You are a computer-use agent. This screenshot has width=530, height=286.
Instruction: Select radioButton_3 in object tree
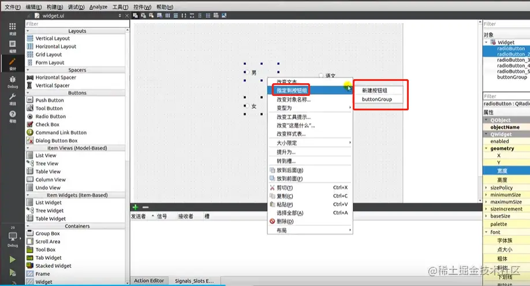(513, 60)
